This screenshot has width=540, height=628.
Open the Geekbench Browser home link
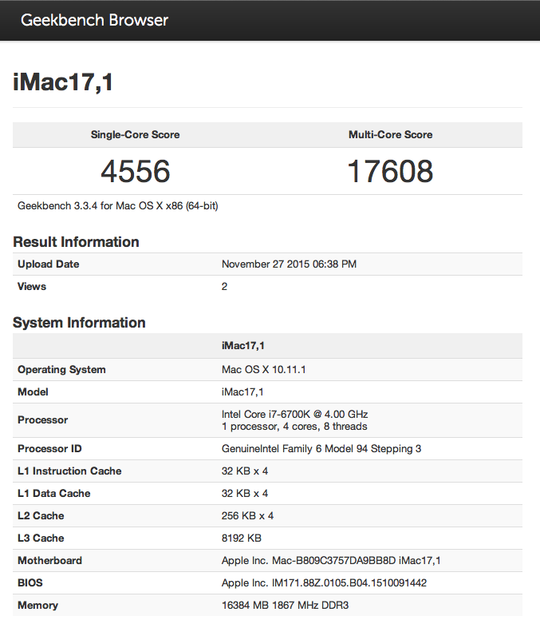pos(94,20)
